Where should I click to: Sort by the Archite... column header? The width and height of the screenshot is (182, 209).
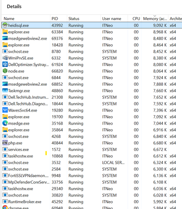[175, 18]
